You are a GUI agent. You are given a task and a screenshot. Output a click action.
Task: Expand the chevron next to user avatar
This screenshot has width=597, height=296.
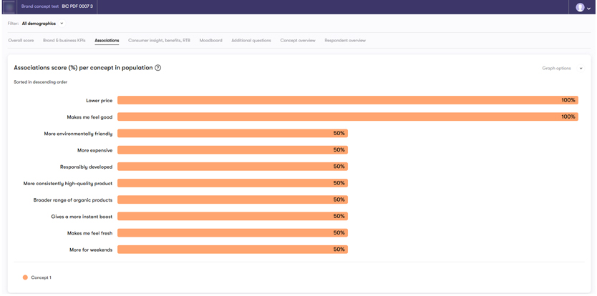coord(589,8)
